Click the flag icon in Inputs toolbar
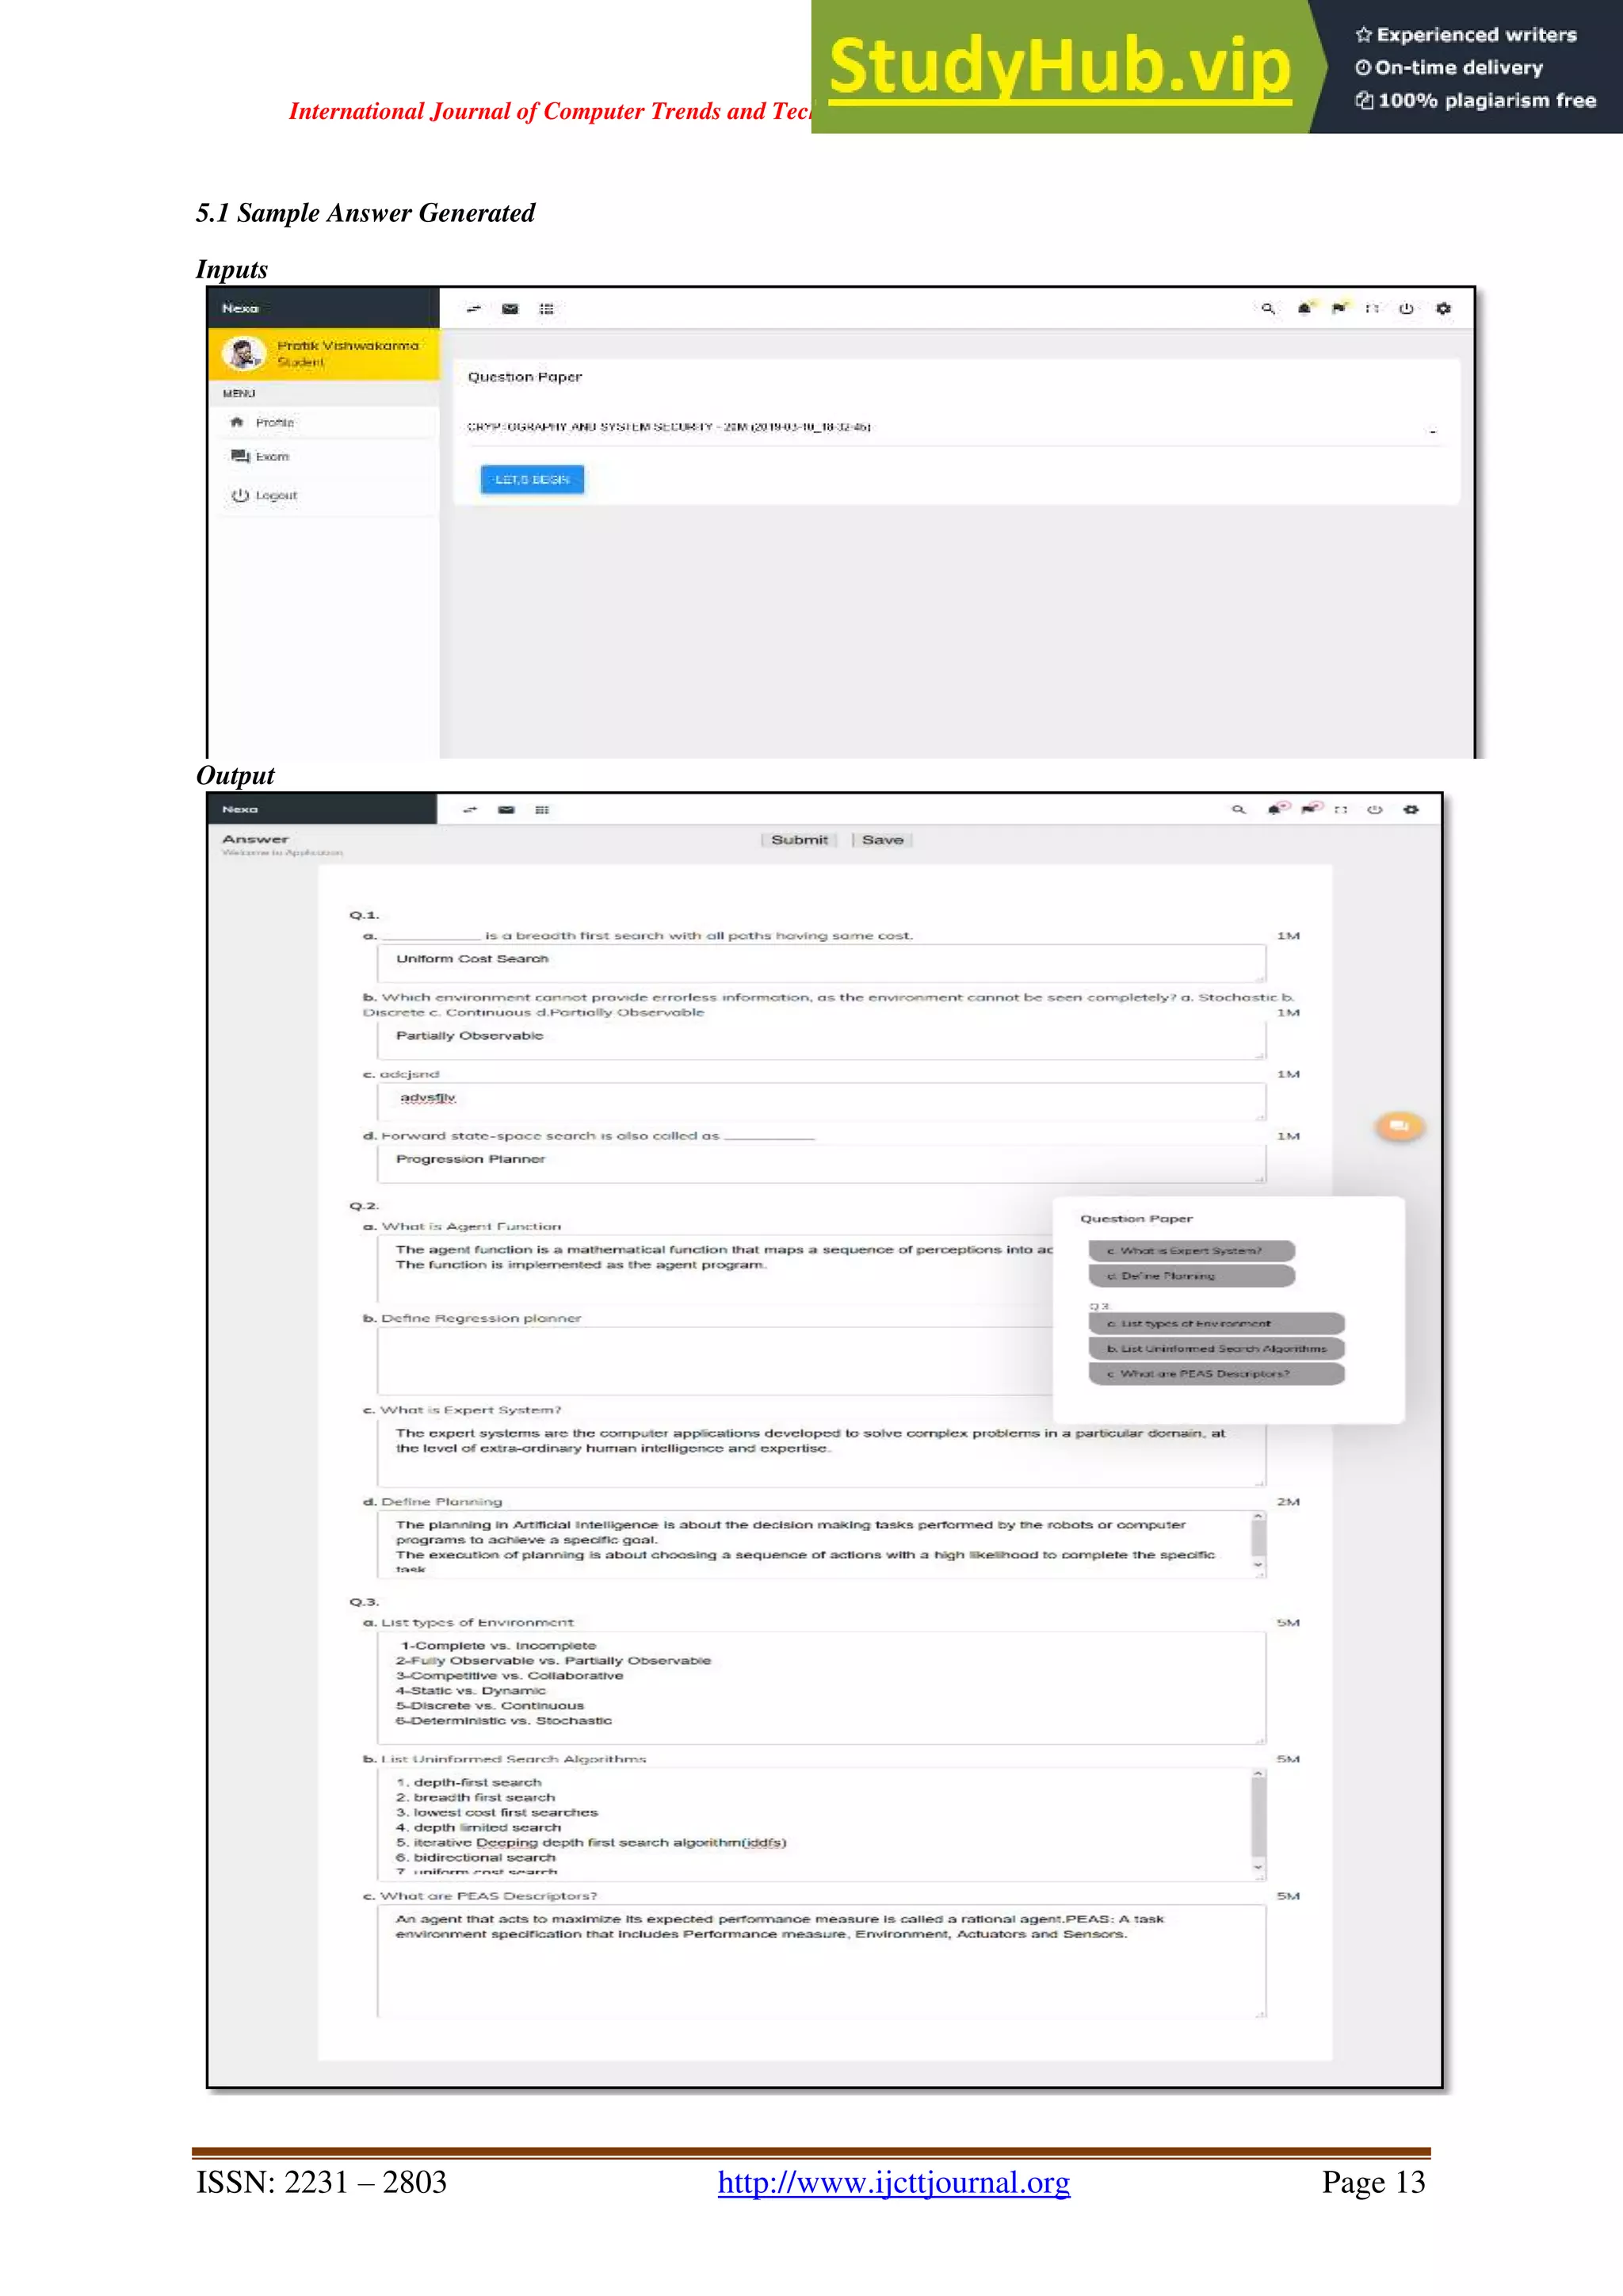This screenshot has width=1623, height=2296. tap(1338, 308)
